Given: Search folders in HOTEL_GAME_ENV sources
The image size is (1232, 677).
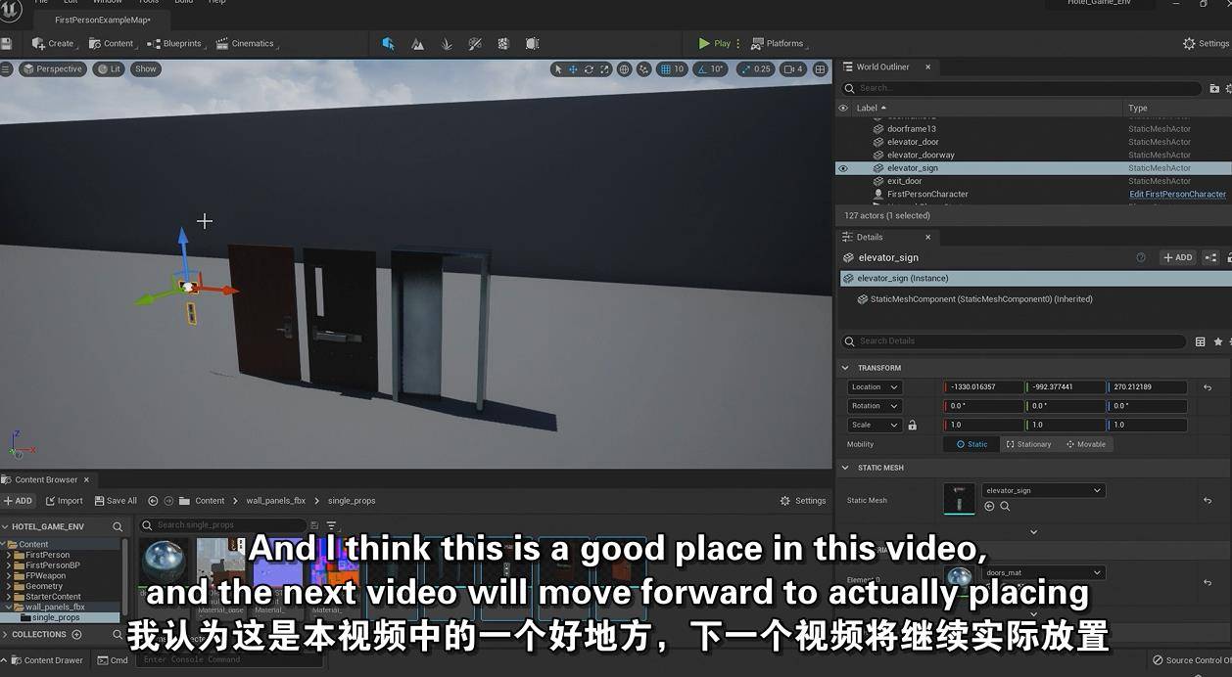Looking at the screenshot, I should pyautogui.click(x=118, y=526).
